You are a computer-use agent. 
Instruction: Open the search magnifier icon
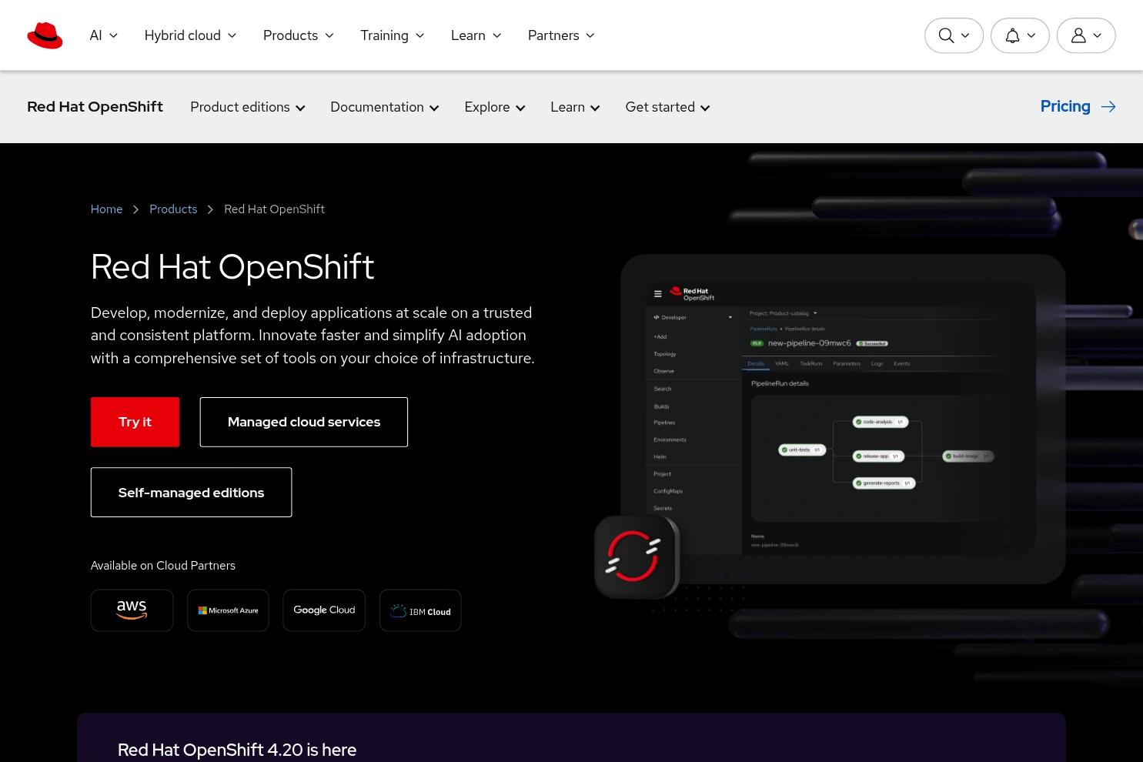[954, 35]
